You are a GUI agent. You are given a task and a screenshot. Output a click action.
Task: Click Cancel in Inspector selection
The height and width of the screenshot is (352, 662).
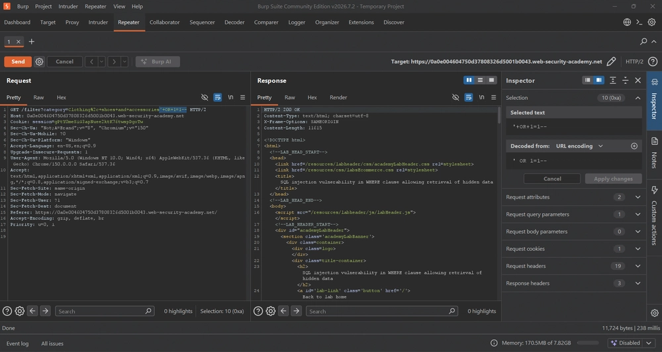(552, 179)
